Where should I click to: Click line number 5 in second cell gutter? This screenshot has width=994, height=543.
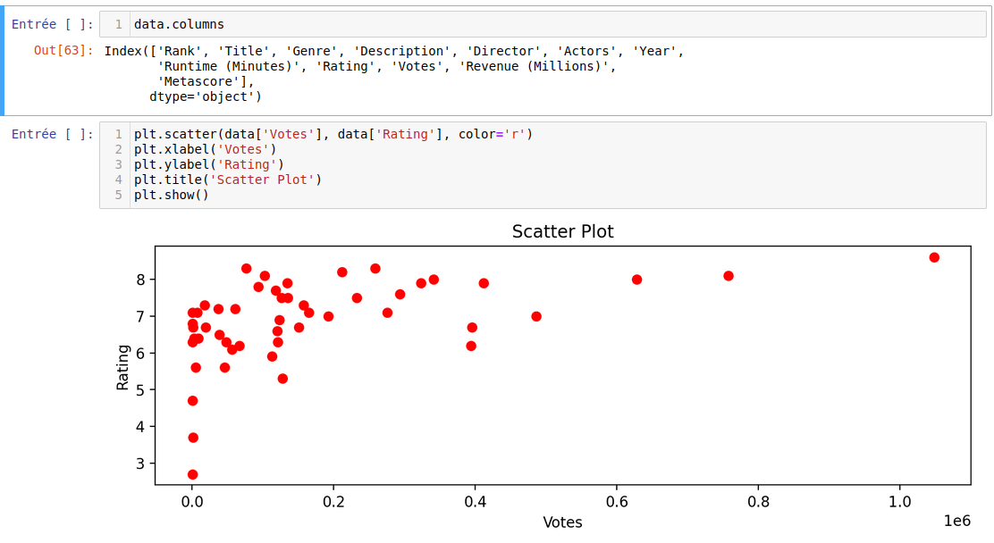coord(118,195)
